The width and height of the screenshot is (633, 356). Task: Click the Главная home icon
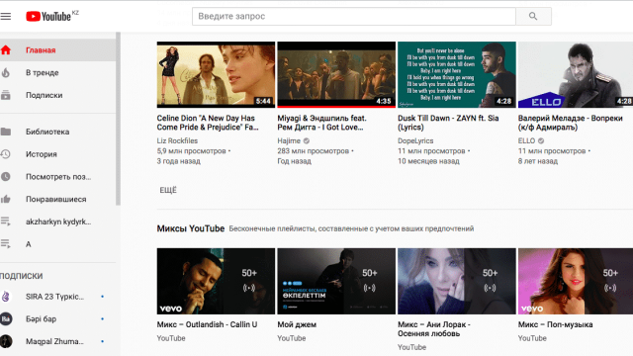click(6, 50)
